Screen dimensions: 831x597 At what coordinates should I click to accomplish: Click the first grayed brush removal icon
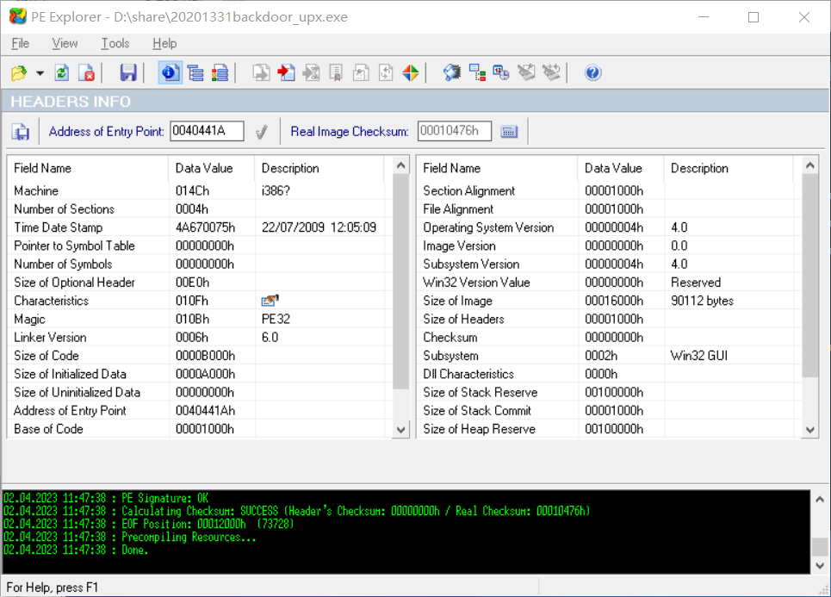click(x=526, y=72)
